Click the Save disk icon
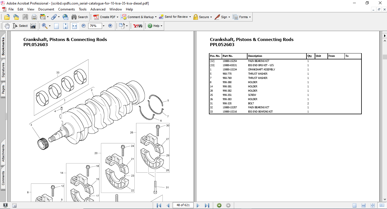 tap(25, 17)
